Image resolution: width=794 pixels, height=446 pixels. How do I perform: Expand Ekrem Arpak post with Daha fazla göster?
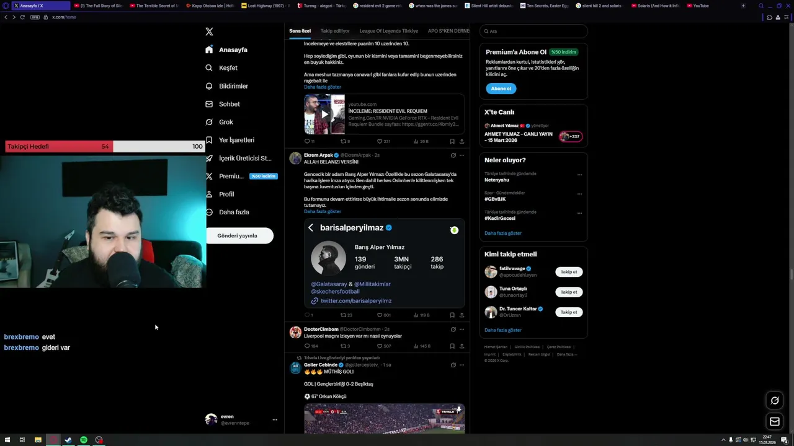click(323, 212)
